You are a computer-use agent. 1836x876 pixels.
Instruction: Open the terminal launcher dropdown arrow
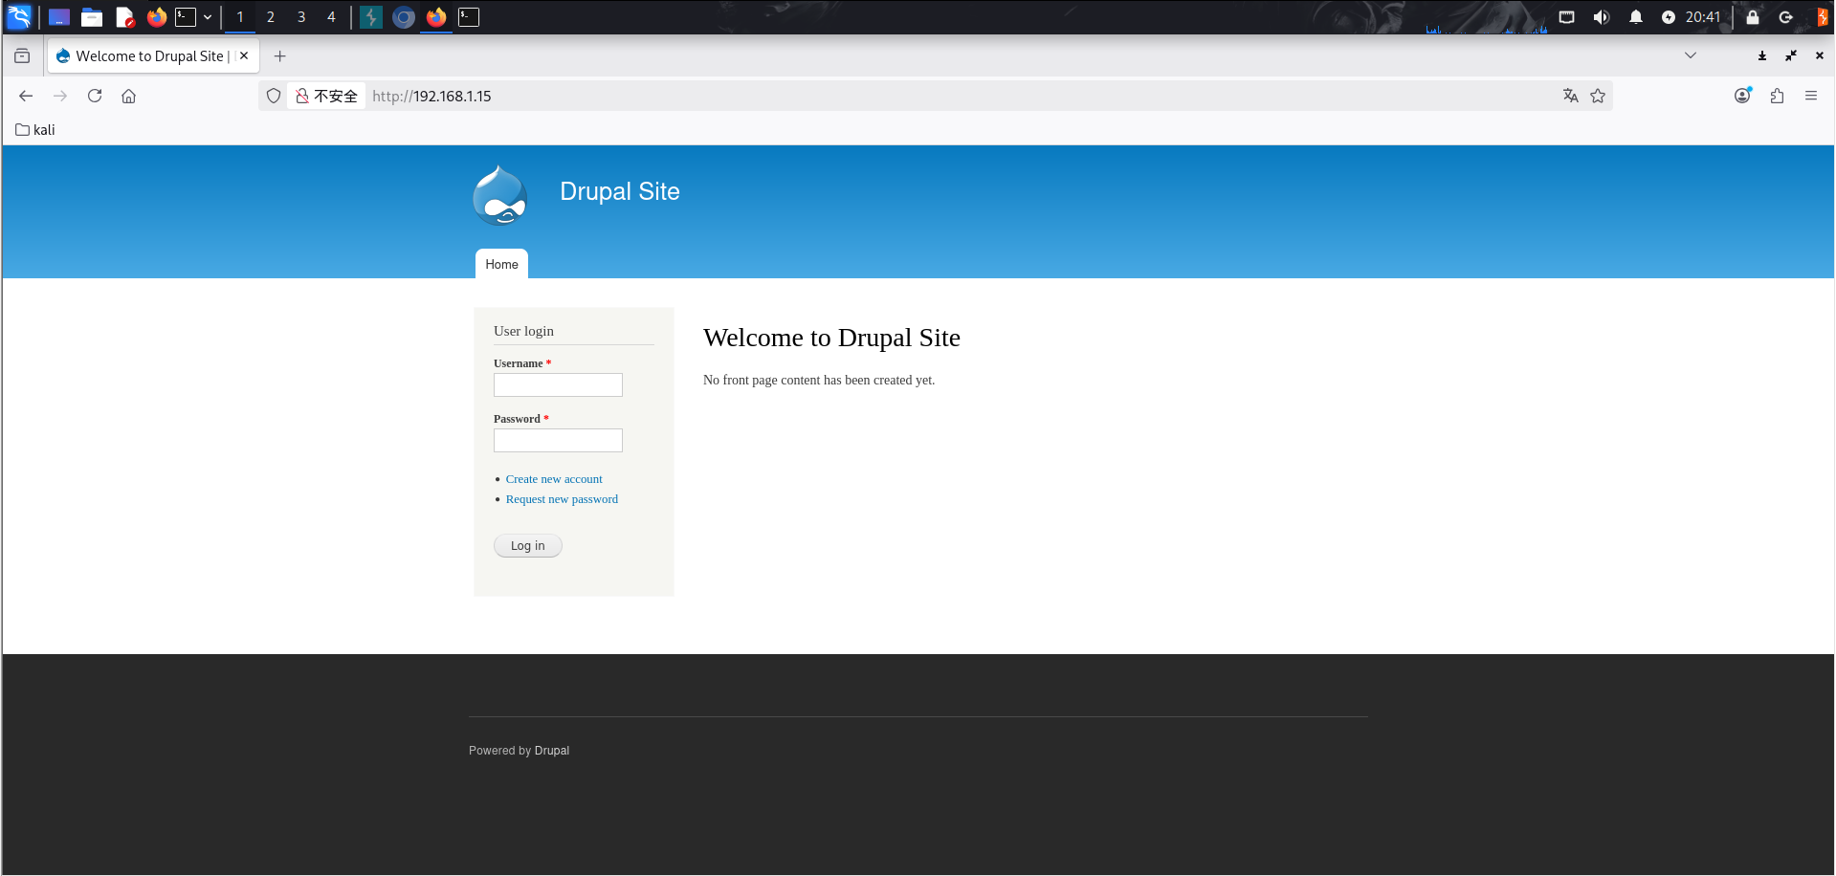208,17
